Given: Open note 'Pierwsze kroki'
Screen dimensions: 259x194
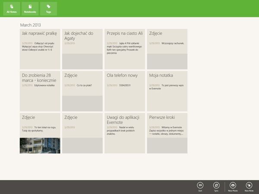Looking at the screenshot, I should coord(167,133).
